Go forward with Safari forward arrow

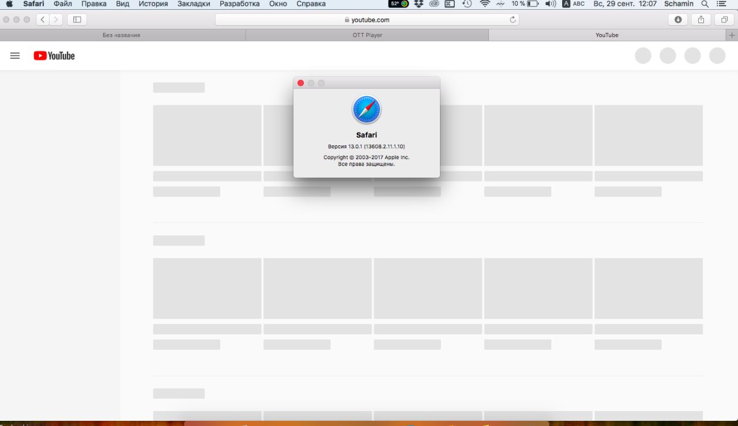pos(56,20)
